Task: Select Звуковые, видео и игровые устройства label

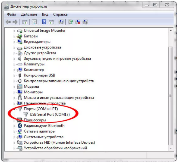Action: pos(57,59)
